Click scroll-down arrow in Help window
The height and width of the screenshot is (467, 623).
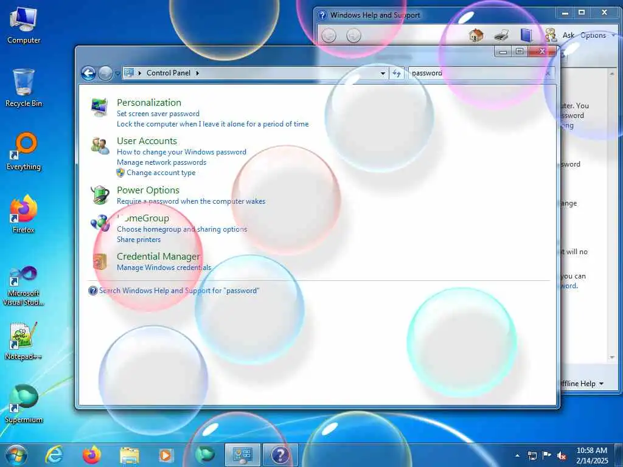612,358
